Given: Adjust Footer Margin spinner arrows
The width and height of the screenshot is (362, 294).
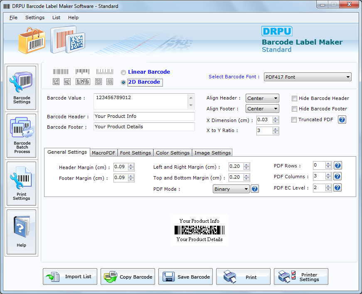Looking at the screenshot, I should click(131, 178).
